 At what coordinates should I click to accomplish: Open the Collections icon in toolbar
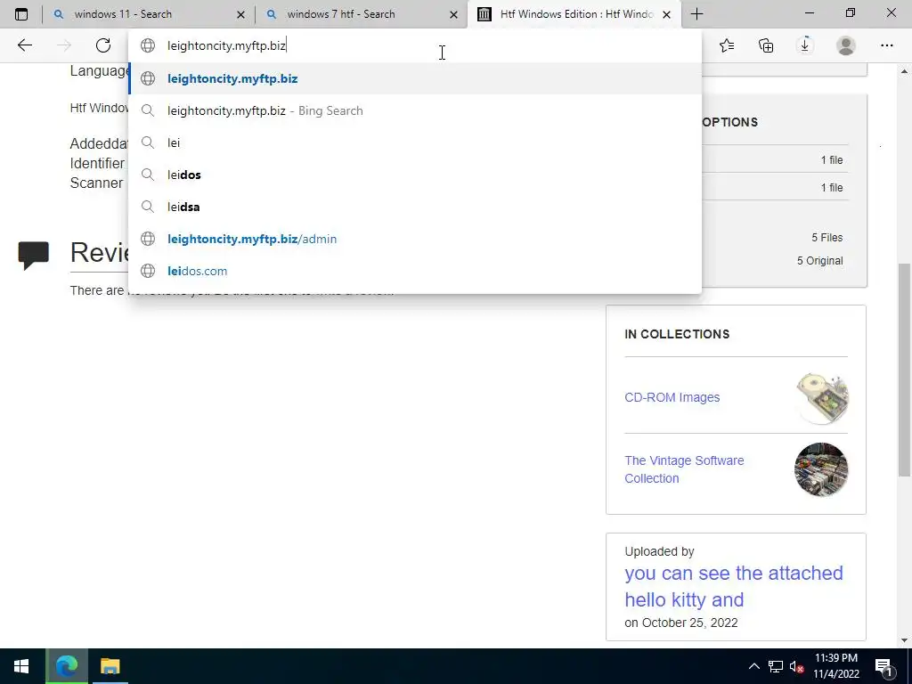[766, 45]
